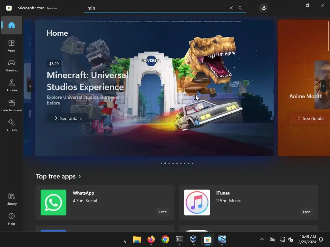Select the currently active carousel dot
Screen dimensions: 330x247
(165, 163)
